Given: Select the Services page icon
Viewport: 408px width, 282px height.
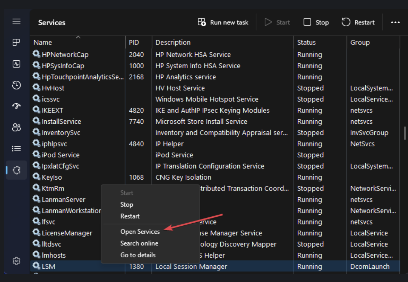Looking at the screenshot, I should pos(16,170).
